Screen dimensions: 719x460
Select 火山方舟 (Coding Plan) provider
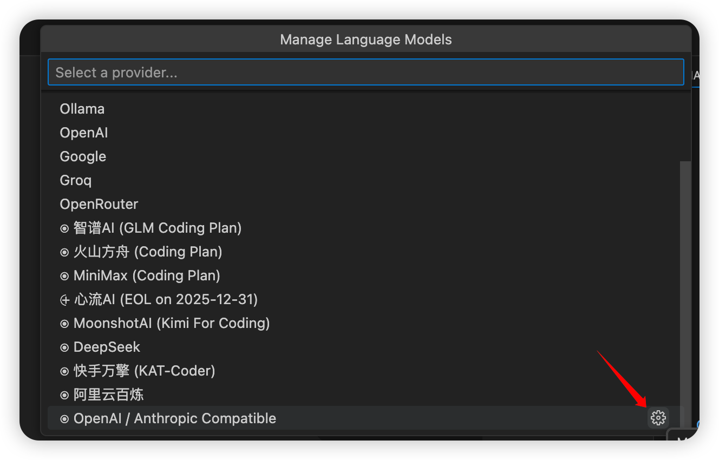pyautogui.click(x=366, y=252)
